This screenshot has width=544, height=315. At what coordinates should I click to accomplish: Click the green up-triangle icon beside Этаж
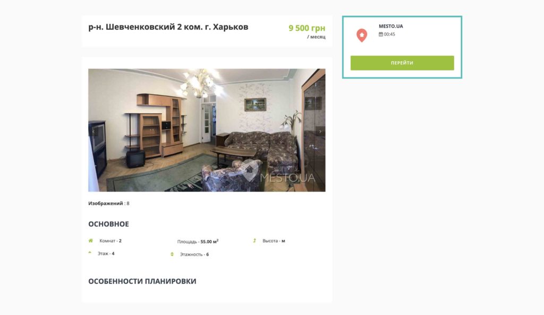(x=90, y=253)
